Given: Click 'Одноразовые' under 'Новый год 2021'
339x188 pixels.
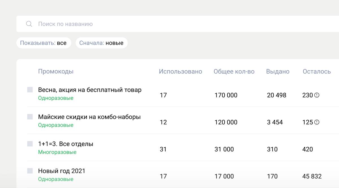Looking at the screenshot, I should 56,179.
